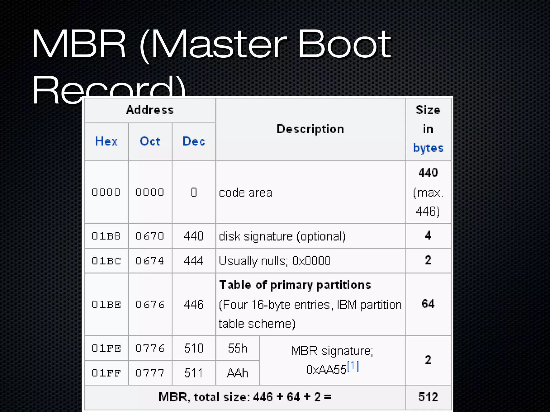Click the '(max.' size note
Screen dimensions: 550x412
click(428, 193)
